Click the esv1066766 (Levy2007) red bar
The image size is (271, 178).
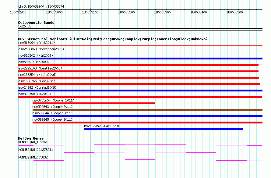pyautogui.click(x=139, y=84)
